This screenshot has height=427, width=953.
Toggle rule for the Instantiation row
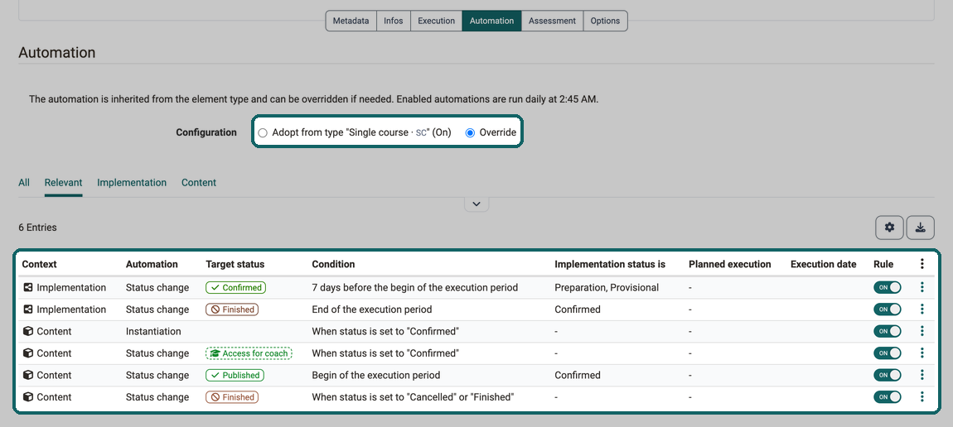(x=888, y=331)
